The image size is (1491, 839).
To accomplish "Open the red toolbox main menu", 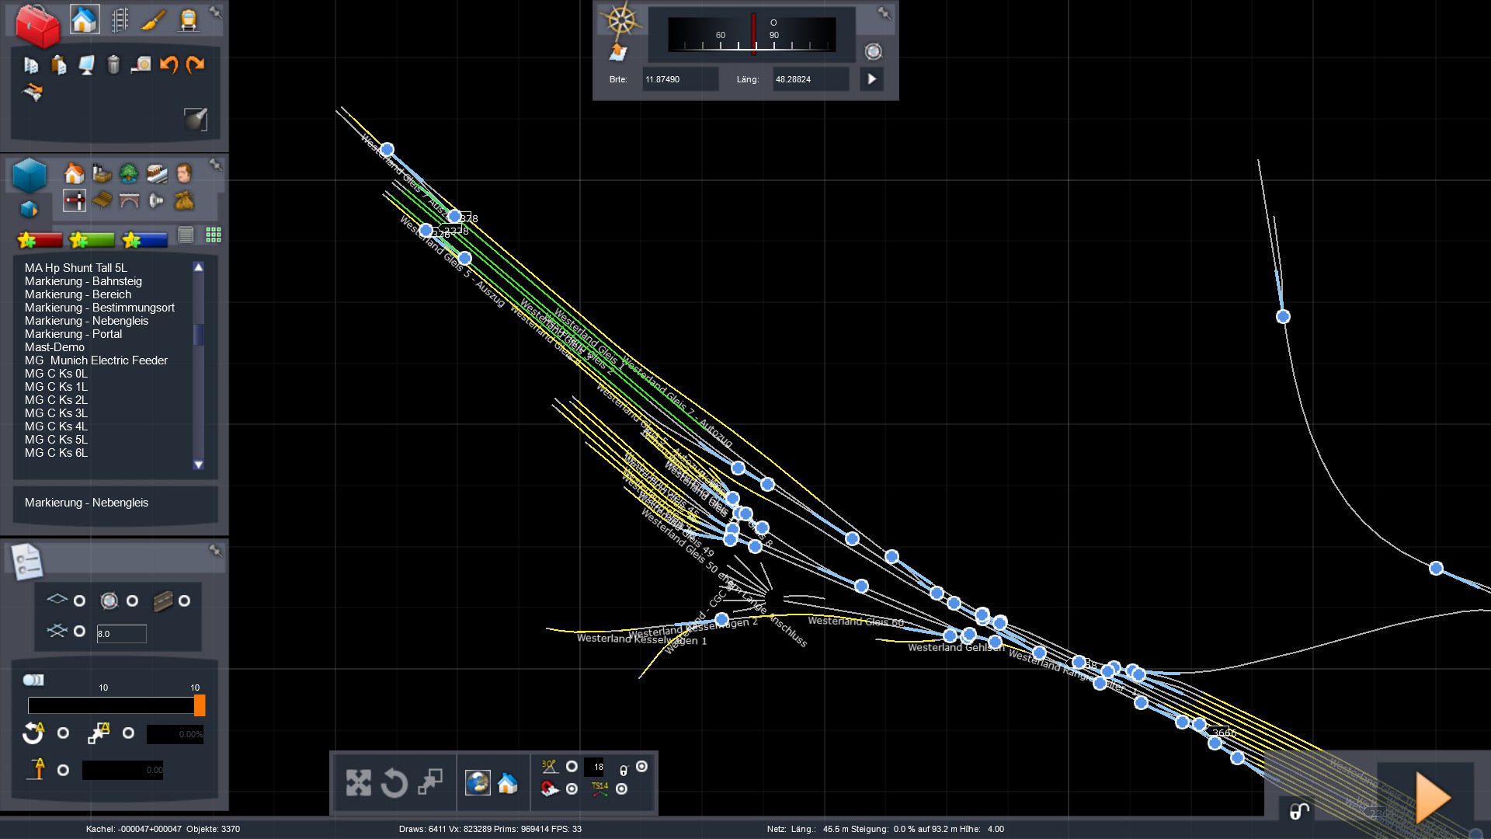I will pyautogui.click(x=37, y=25).
